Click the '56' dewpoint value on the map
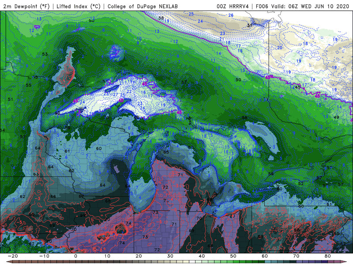353x264 pixels. [x=271, y=174]
